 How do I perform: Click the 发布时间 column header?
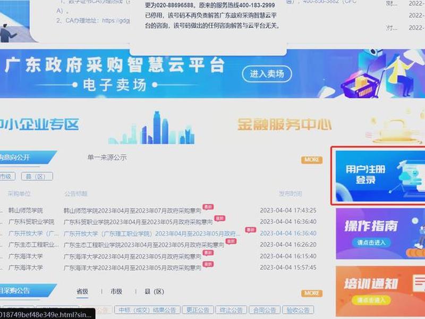tap(290, 194)
